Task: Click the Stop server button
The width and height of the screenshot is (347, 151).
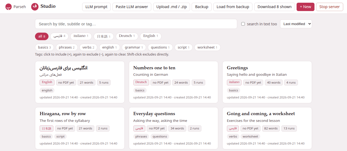Action: click(329, 7)
